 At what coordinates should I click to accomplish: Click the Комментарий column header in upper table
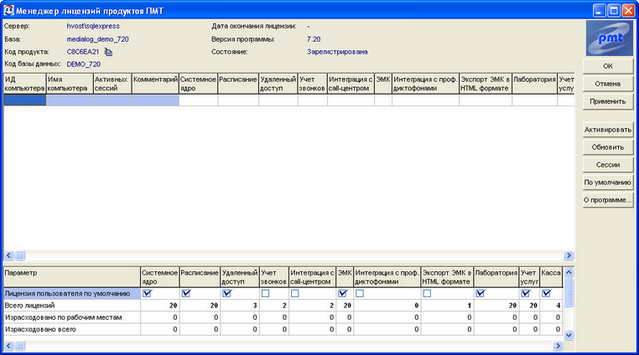point(155,84)
